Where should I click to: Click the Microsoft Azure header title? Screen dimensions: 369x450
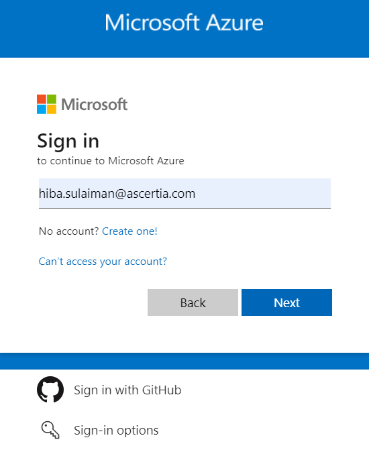184,22
